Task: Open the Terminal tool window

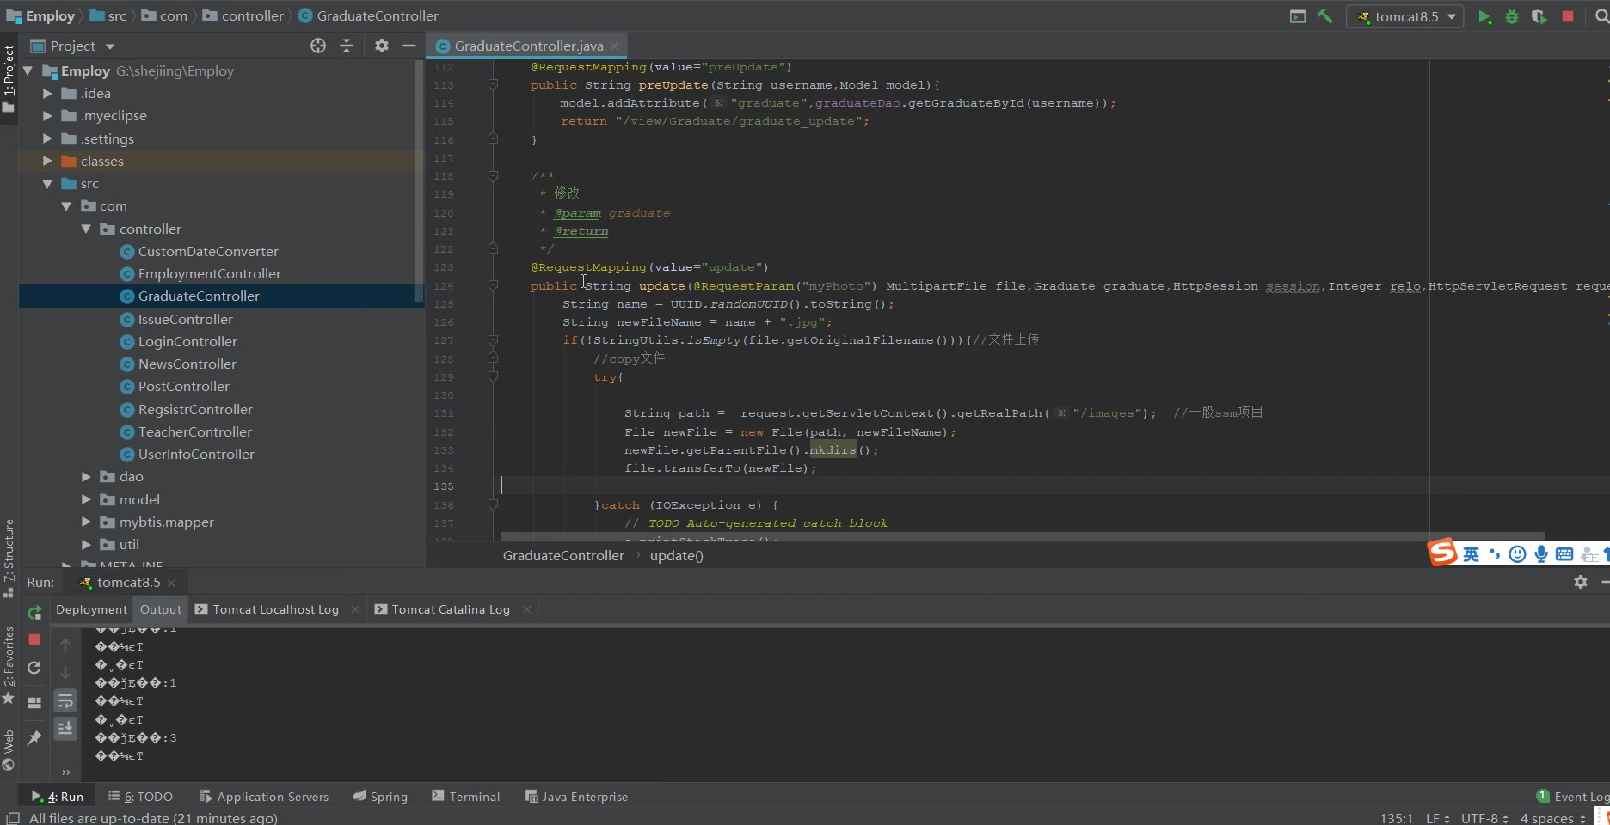Action: click(466, 797)
